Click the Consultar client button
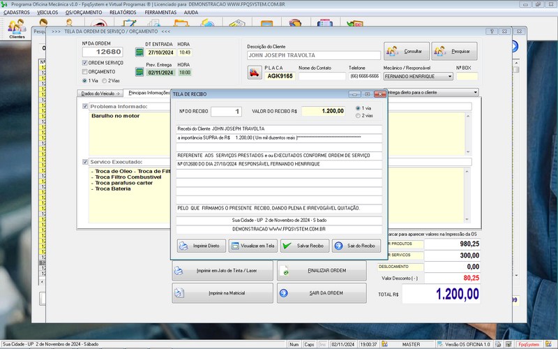 (x=407, y=51)
